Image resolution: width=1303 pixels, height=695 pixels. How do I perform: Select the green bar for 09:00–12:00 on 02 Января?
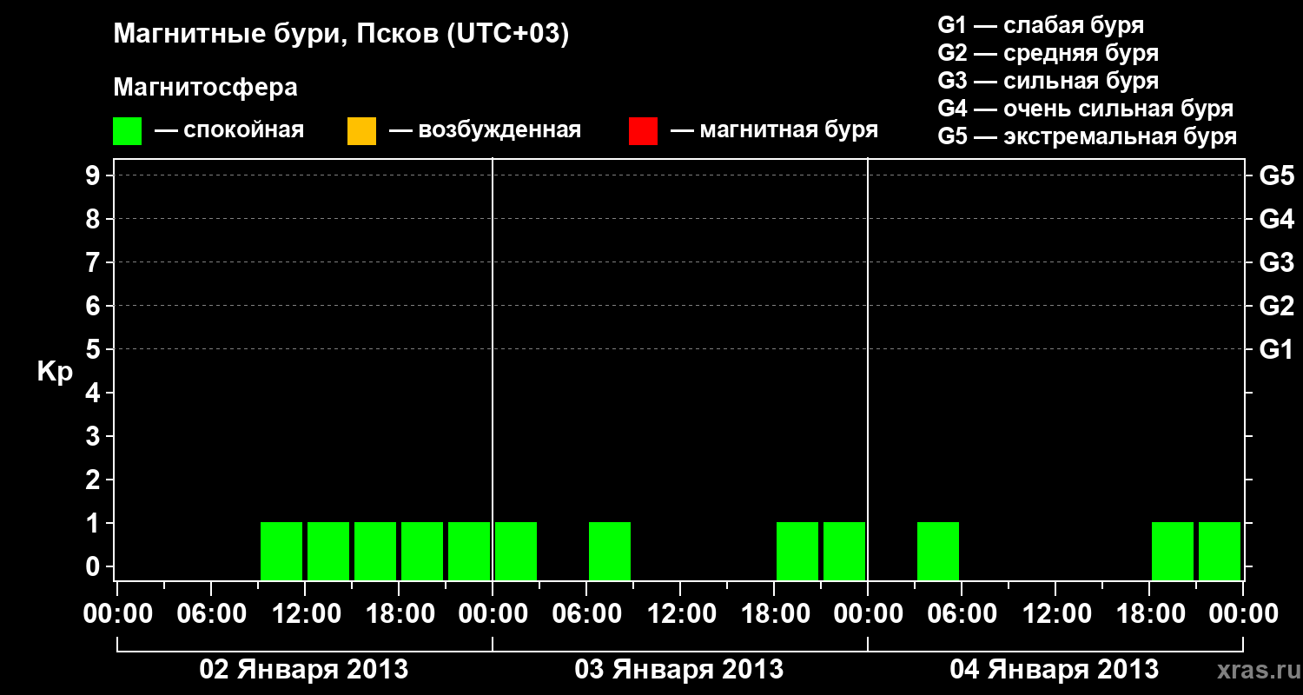click(x=281, y=551)
